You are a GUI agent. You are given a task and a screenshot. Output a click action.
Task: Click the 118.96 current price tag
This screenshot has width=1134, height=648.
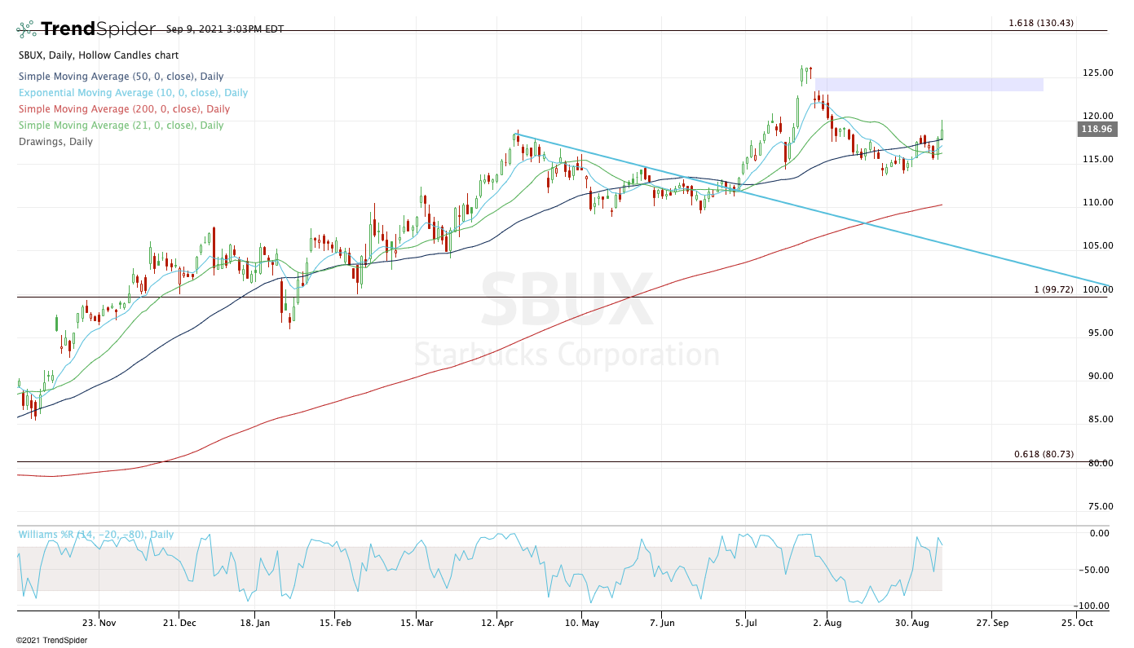(1096, 129)
